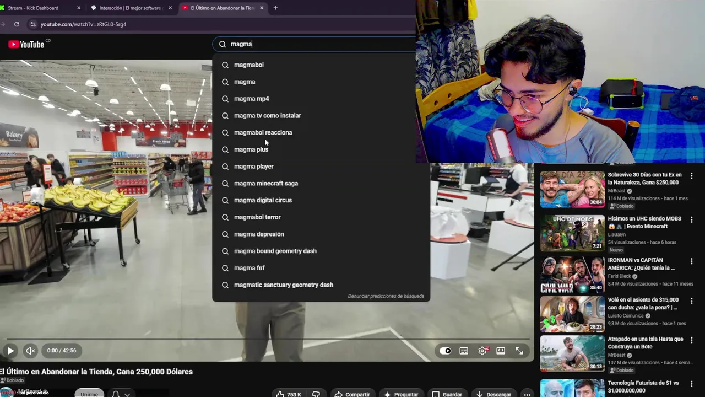Toggle the autoplay switch
The height and width of the screenshot is (397, 705).
(x=446, y=351)
